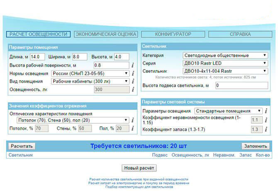Switch to the ЭКОНОМИЧЕСКАЯ ОЦЕНКА tab
Viewport: 278px width, 191px height.
105,34
